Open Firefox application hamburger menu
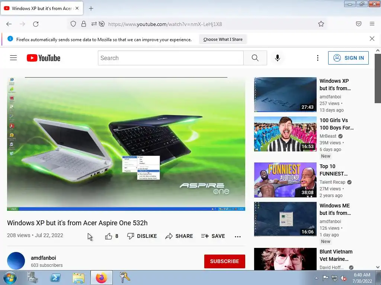The height and width of the screenshot is (285, 381). click(372, 24)
